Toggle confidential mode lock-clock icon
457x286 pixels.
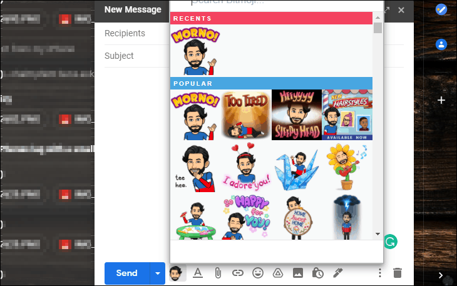pyautogui.click(x=317, y=273)
